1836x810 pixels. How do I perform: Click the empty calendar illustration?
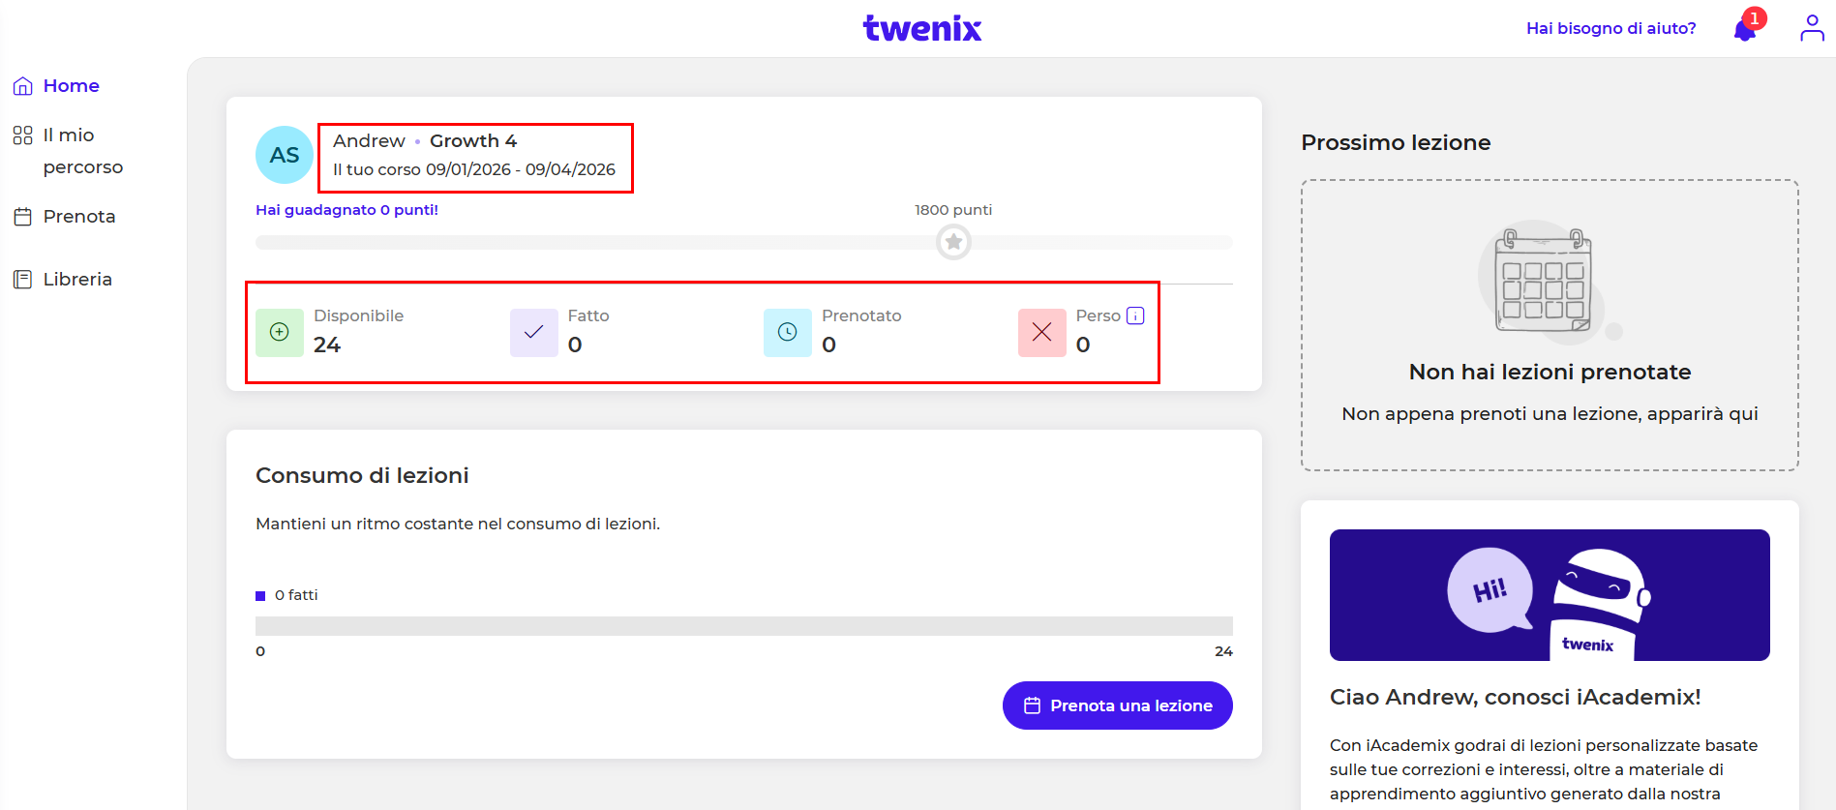pyautogui.click(x=1543, y=283)
